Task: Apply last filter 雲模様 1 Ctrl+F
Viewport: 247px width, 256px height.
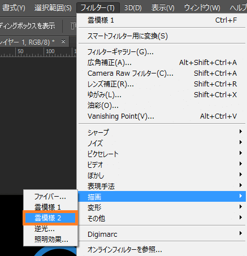Action: click(x=162, y=20)
